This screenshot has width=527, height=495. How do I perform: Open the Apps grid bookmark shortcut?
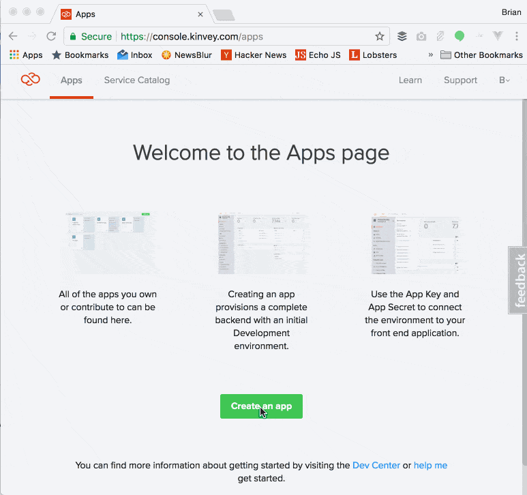point(26,55)
